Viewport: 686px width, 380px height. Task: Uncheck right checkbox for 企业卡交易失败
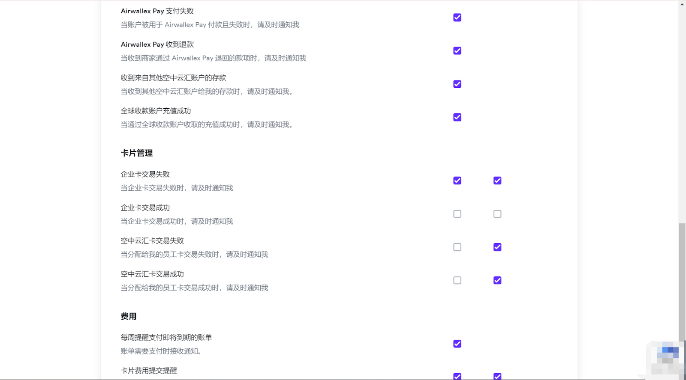pyautogui.click(x=497, y=181)
